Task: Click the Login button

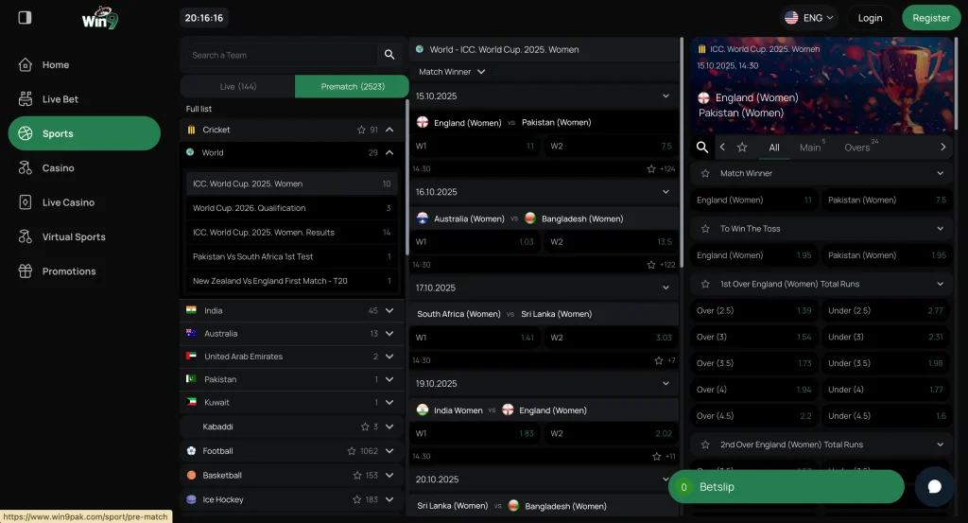Action: (x=870, y=18)
